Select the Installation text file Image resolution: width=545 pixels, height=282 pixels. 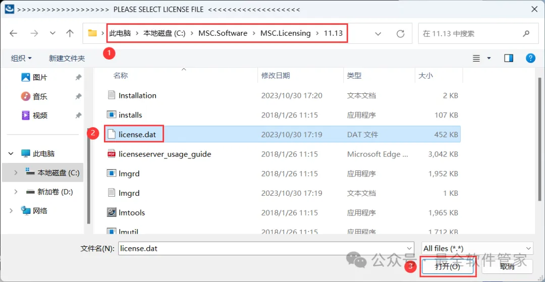[x=282, y=95]
